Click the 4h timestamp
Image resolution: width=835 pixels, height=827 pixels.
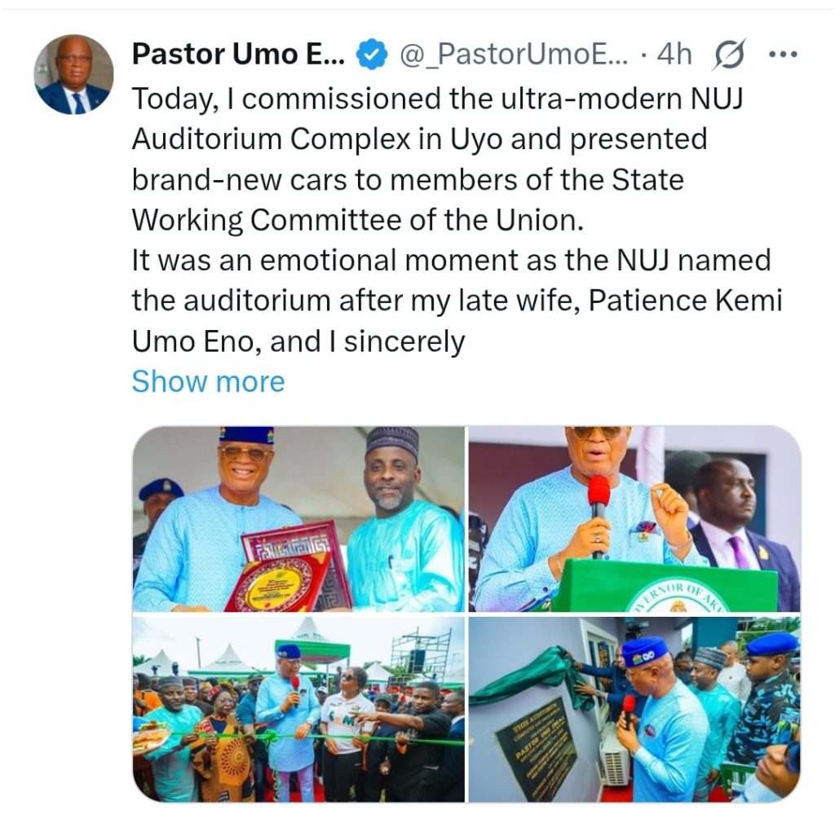click(x=674, y=54)
